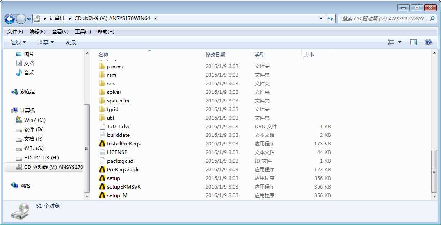Viewport: 441px width, 225px height.
Task: Expand breadcrumb arrow after ANSYS170WIN64
Action: pyautogui.click(x=155, y=18)
